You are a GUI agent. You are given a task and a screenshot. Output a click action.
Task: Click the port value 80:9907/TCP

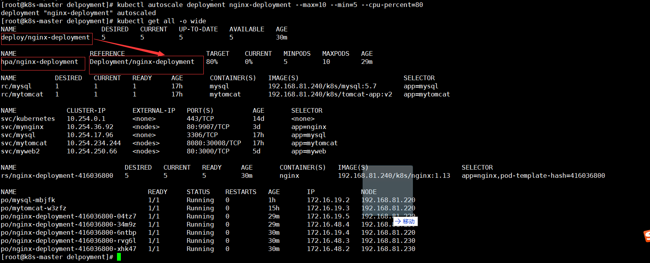click(208, 127)
